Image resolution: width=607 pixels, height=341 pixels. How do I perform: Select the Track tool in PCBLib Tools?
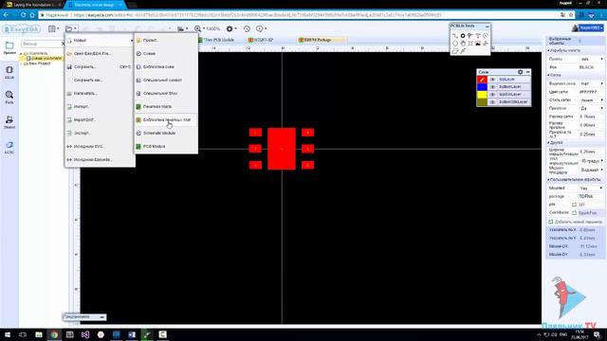455,36
